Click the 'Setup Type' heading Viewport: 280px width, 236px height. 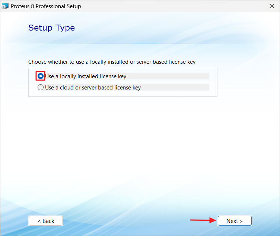tap(52, 28)
